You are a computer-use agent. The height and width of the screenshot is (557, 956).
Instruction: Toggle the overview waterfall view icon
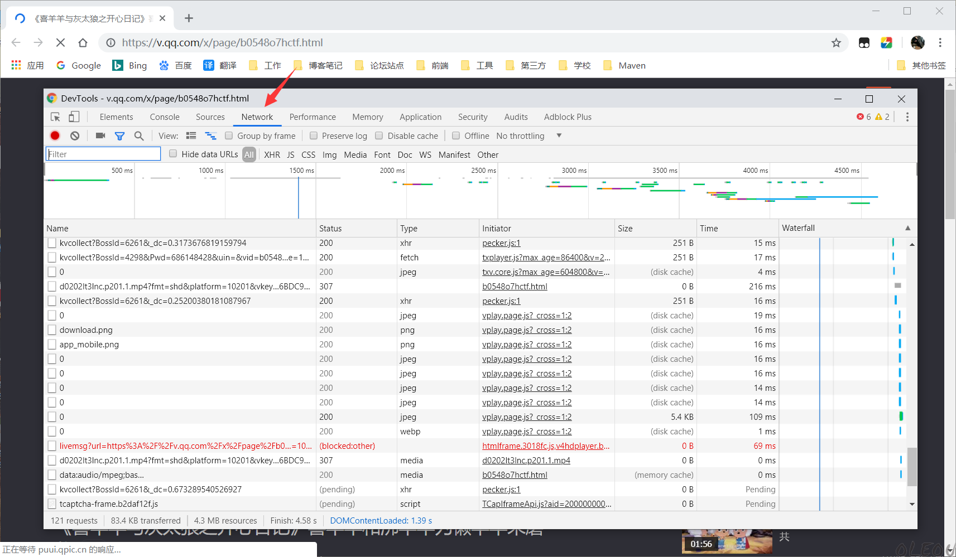point(210,135)
